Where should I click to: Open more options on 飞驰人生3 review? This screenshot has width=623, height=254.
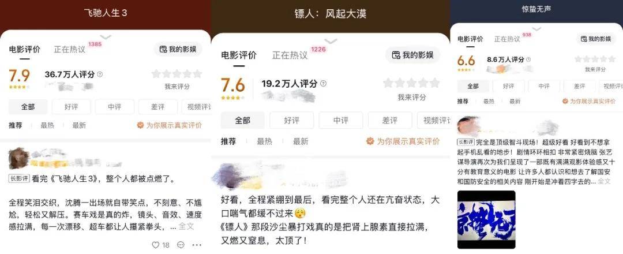coord(197,245)
